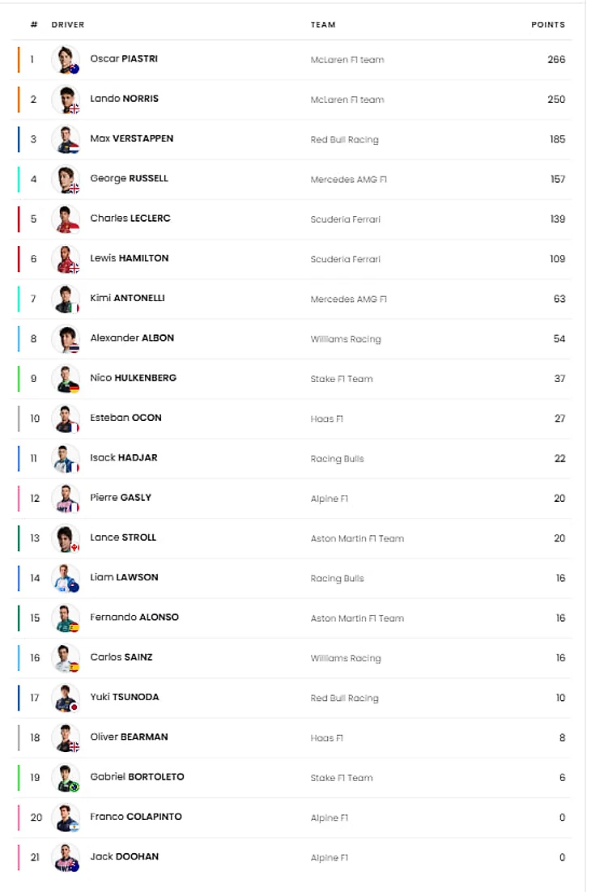Open Jack Doohan's driver portrait
The width and height of the screenshot is (591, 892).
(66, 857)
